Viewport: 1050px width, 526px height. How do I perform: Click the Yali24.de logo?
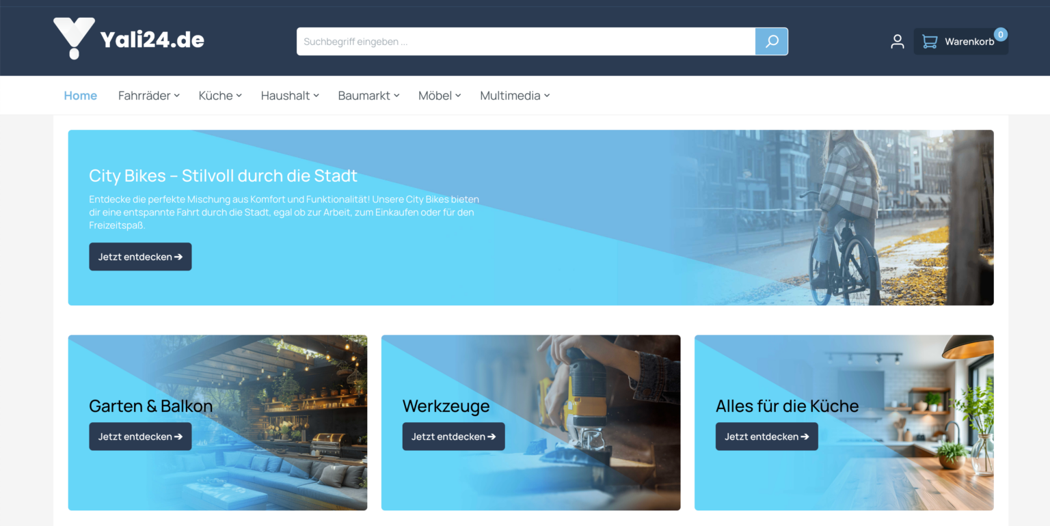click(x=129, y=40)
